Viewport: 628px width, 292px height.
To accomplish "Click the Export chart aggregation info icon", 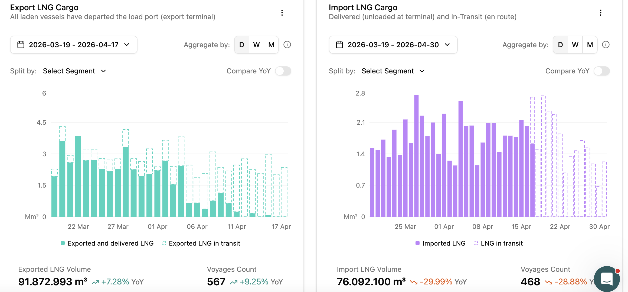I will tap(287, 45).
